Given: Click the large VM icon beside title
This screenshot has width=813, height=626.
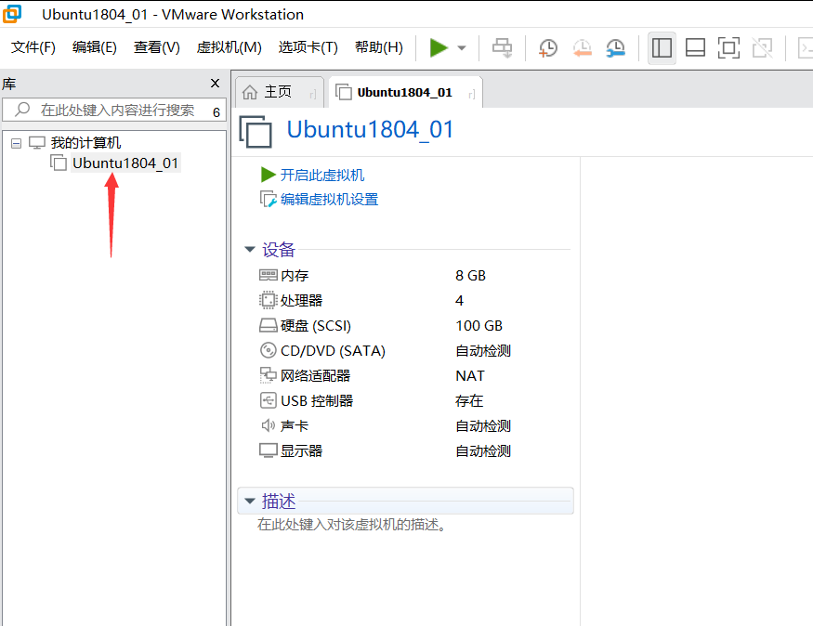Looking at the screenshot, I should 256,132.
